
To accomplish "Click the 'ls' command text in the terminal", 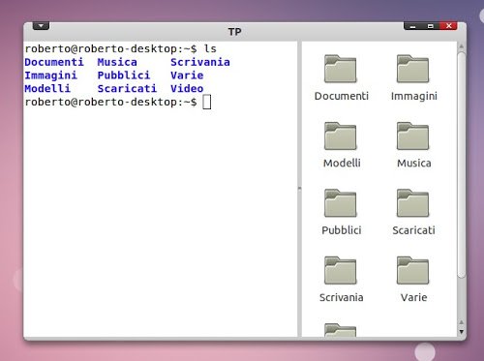I will click(x=210, y=48).
